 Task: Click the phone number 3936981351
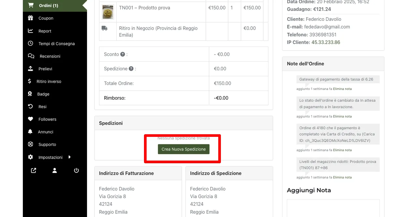click(x=323, y=35)
